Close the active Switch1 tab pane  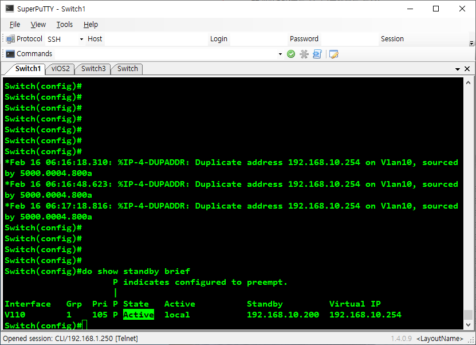click(x=467, y=69)
